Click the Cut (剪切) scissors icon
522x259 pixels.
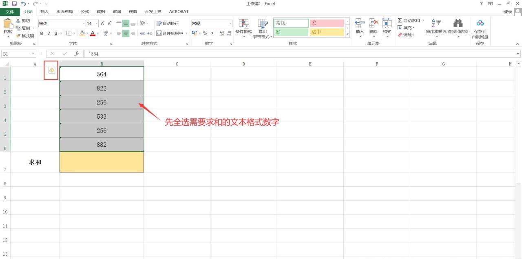(18, 21)
